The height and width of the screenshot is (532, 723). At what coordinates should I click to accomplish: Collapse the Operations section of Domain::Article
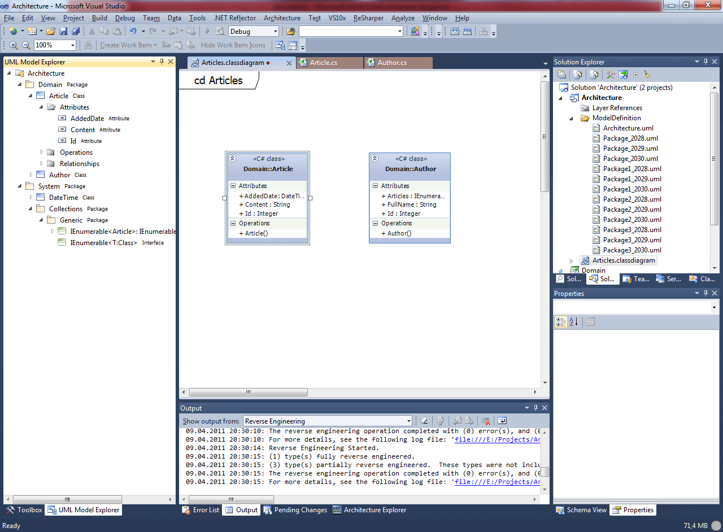233,223
